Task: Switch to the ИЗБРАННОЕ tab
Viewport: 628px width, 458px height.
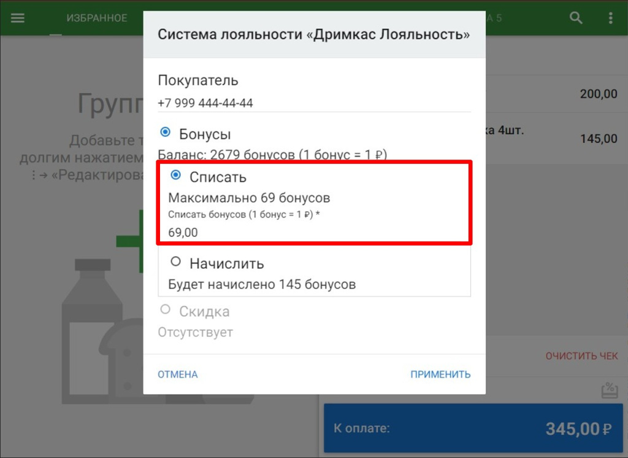Action: (x=96, y=18)
